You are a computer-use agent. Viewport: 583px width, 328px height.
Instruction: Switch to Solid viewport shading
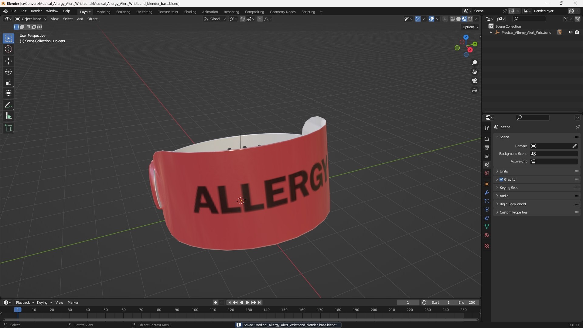pyautogui.click(x=459, y=19)
